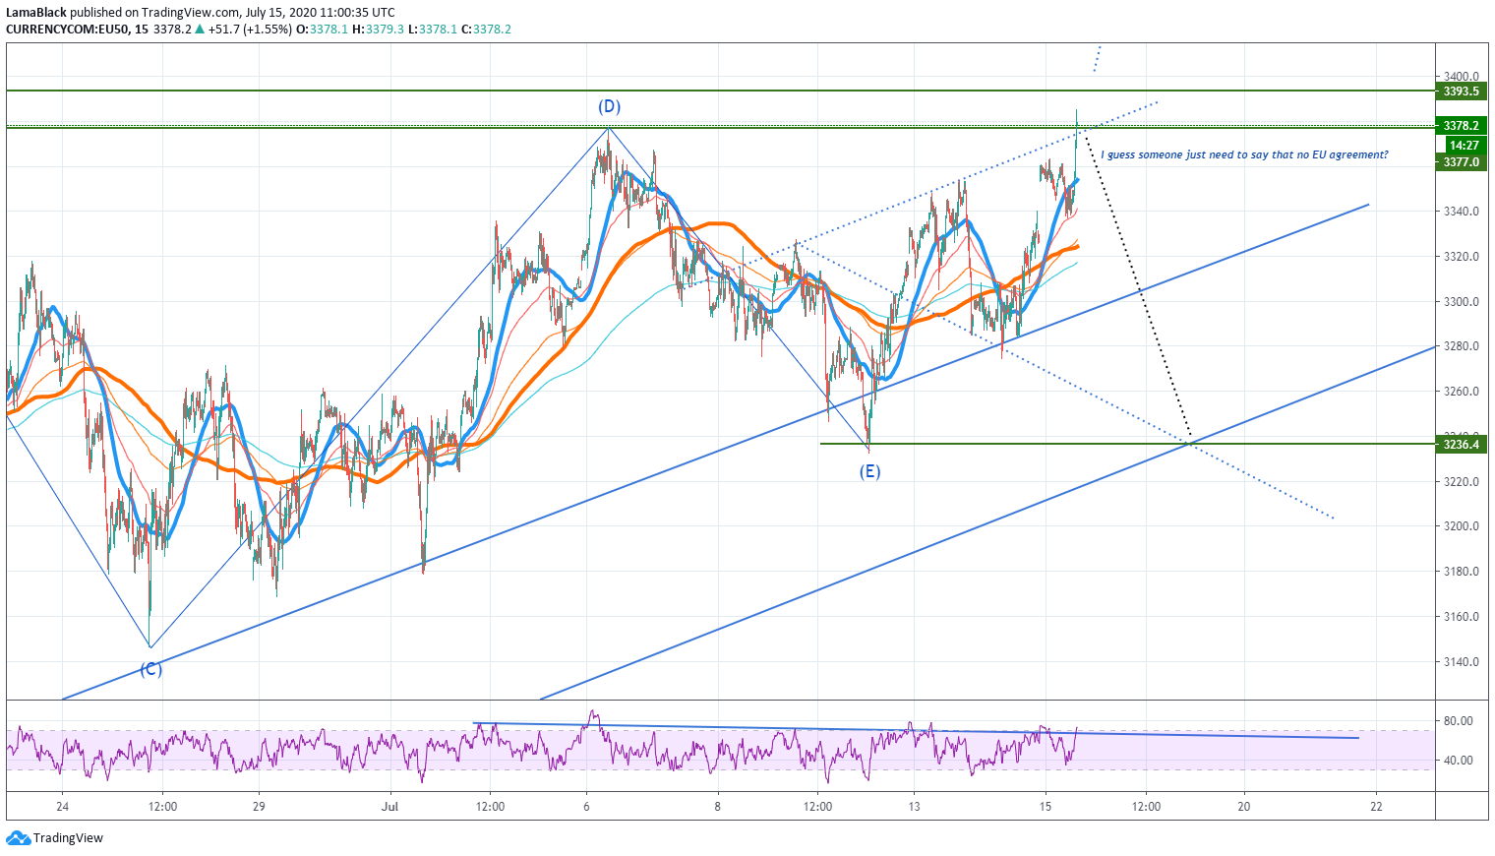Click the (E) wave label
This screenshot has width=1495, height=856.
(x=869, y=471)
